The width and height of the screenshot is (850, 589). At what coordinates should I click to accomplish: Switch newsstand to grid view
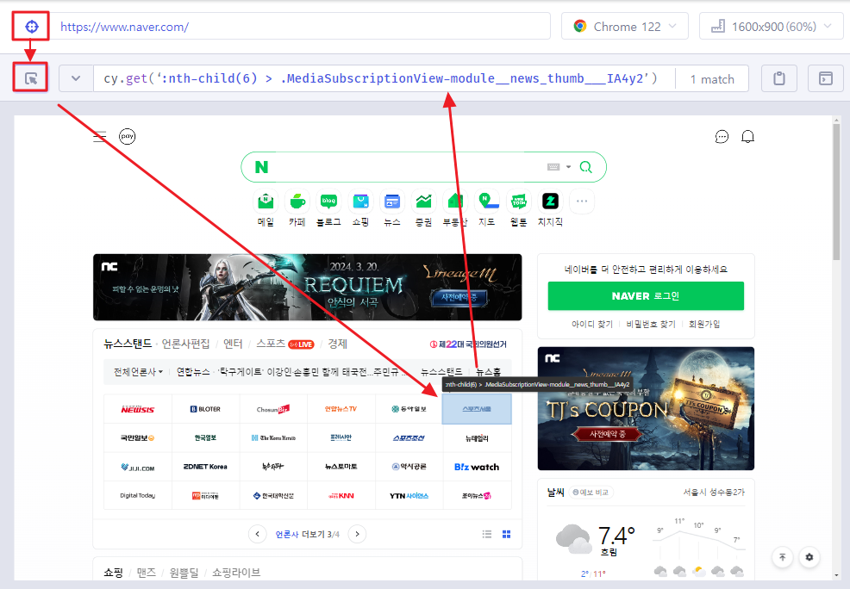click(x=506, y=535)
